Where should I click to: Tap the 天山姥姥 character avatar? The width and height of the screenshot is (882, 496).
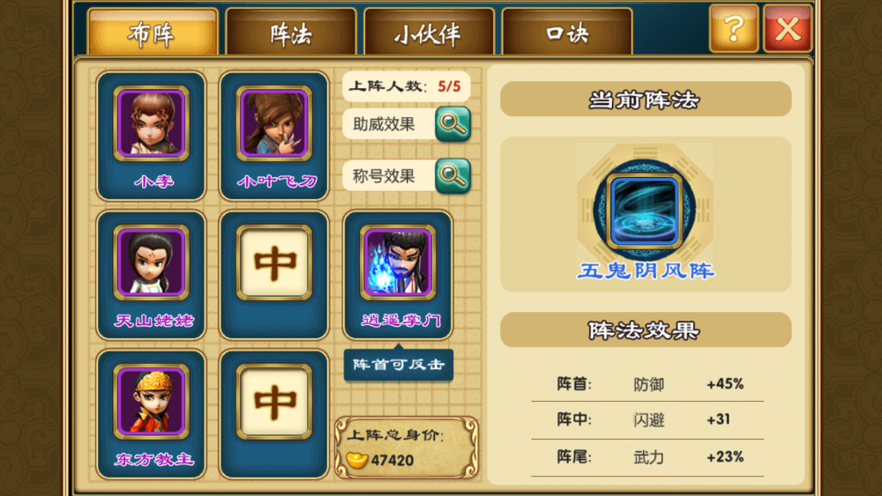[151, 263]
